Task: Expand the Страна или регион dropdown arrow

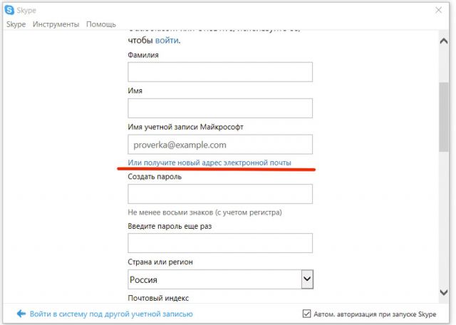Action: (x=307, y=279)
